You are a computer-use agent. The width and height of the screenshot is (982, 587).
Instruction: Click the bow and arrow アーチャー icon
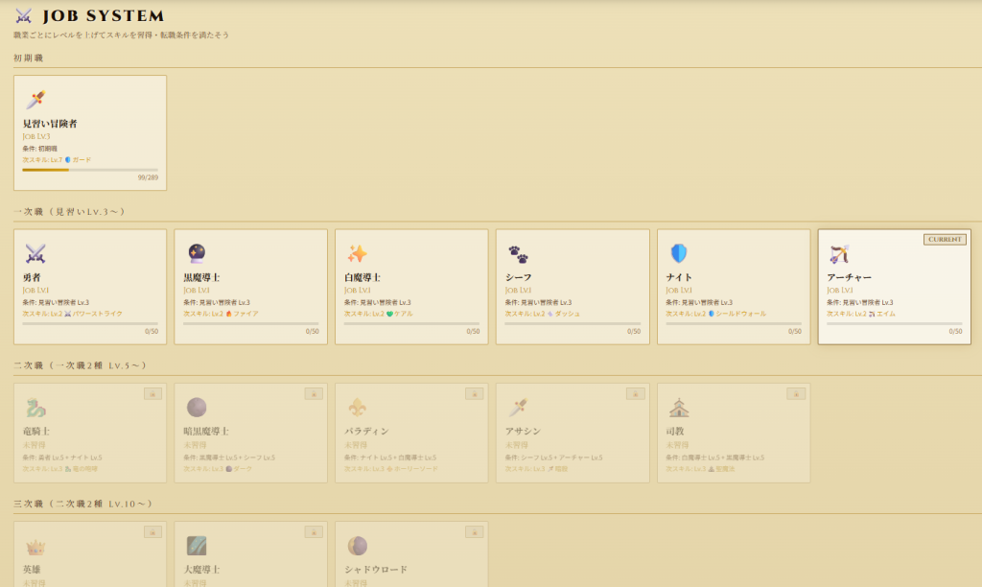839,253
